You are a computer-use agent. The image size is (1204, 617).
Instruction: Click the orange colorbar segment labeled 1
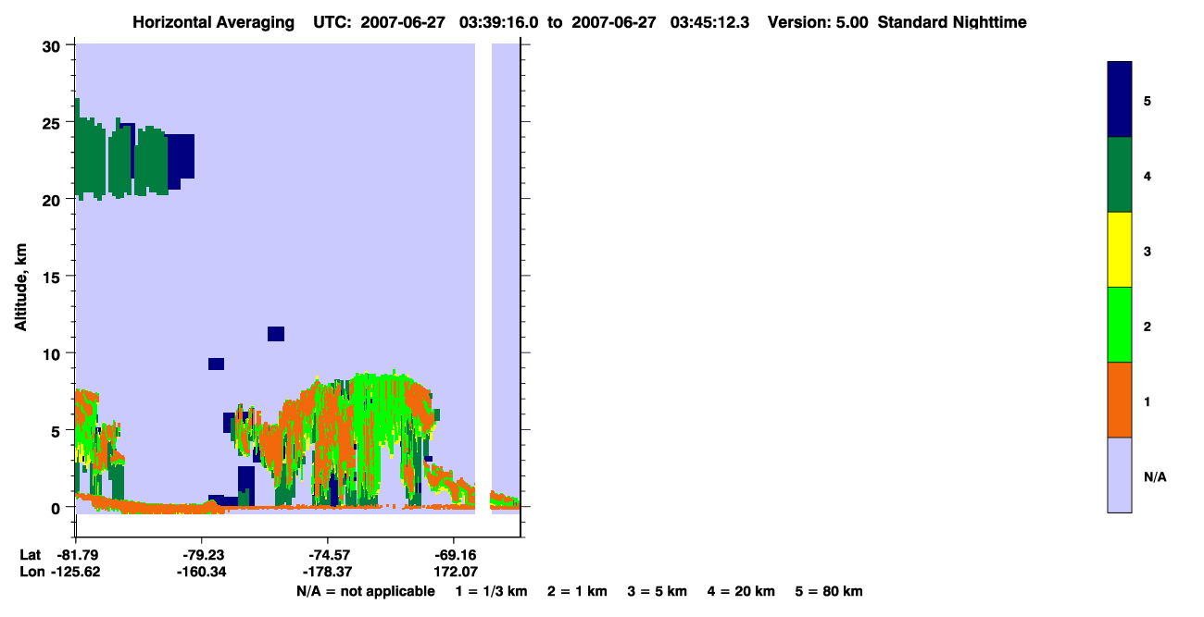tap(1120, 400)
